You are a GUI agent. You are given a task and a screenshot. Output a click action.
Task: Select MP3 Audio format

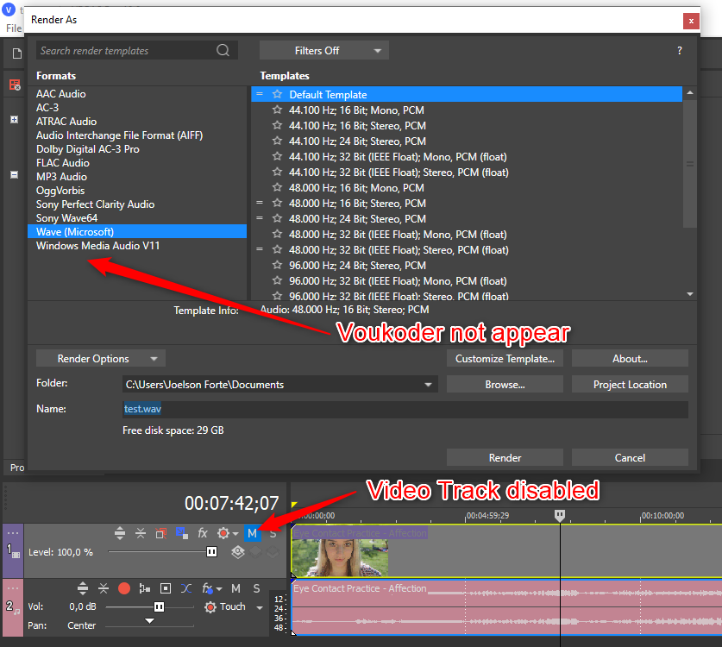click(x=61, y=177)
